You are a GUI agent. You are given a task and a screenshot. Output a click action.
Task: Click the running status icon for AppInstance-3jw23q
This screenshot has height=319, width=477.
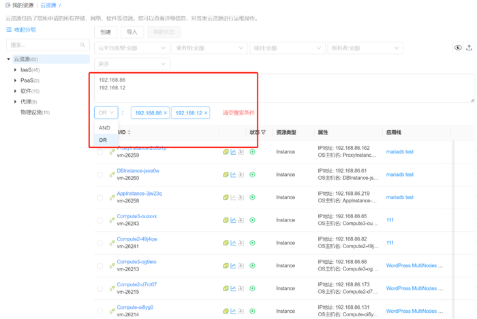coord(252,197)
